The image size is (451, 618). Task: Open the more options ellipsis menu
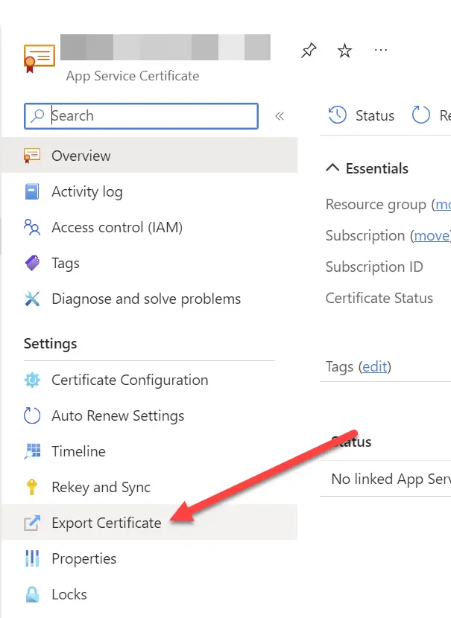click(381, 50)
